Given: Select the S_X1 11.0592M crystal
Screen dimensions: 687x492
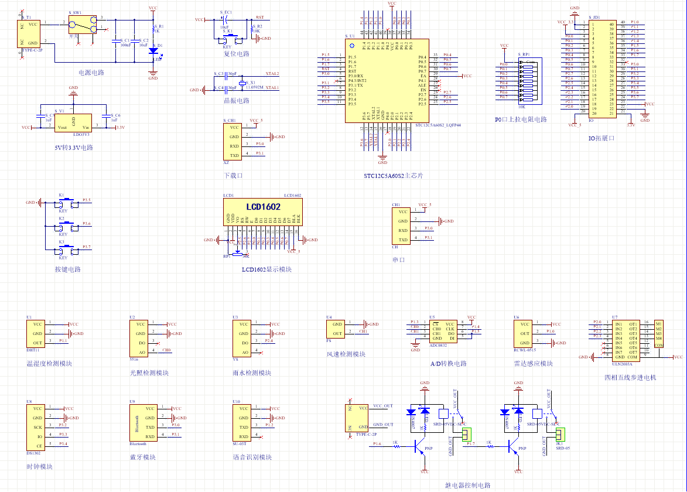Looking at the screenshot, I should tap(241, 83).
